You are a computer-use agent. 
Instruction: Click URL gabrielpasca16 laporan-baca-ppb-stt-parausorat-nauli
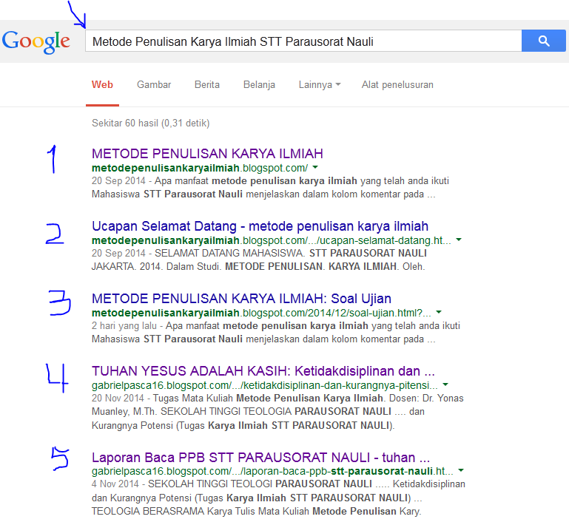pyautogui.click(x=272, y=471)
